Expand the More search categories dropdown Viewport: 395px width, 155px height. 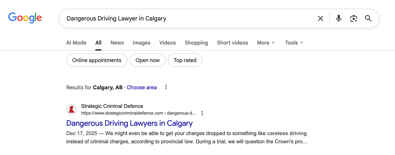(265, 42)
